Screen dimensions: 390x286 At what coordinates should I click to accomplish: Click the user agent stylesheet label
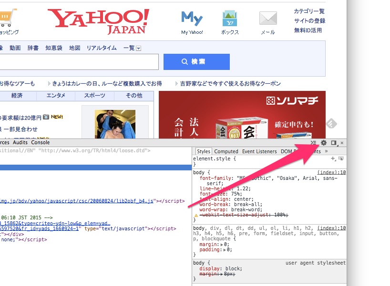coord(316,263)
